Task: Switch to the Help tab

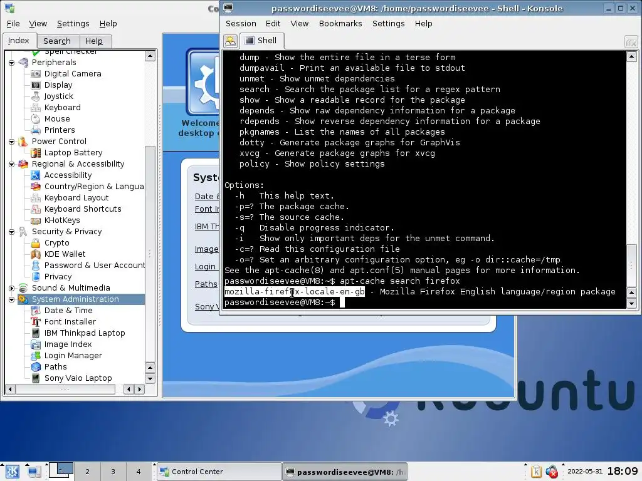Action: tap(94, 41)
